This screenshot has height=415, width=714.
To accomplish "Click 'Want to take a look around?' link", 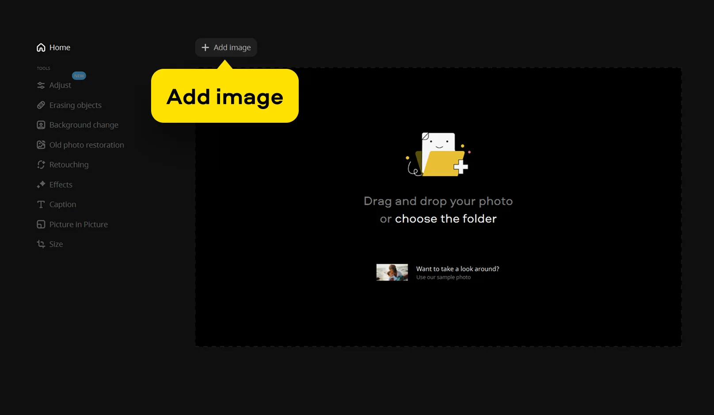I will pyautogui.click(x=458, y=269).
